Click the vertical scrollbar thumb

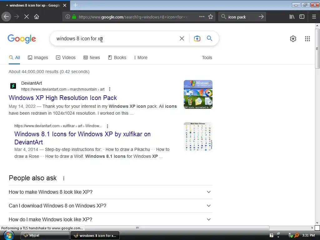[317, 49]
